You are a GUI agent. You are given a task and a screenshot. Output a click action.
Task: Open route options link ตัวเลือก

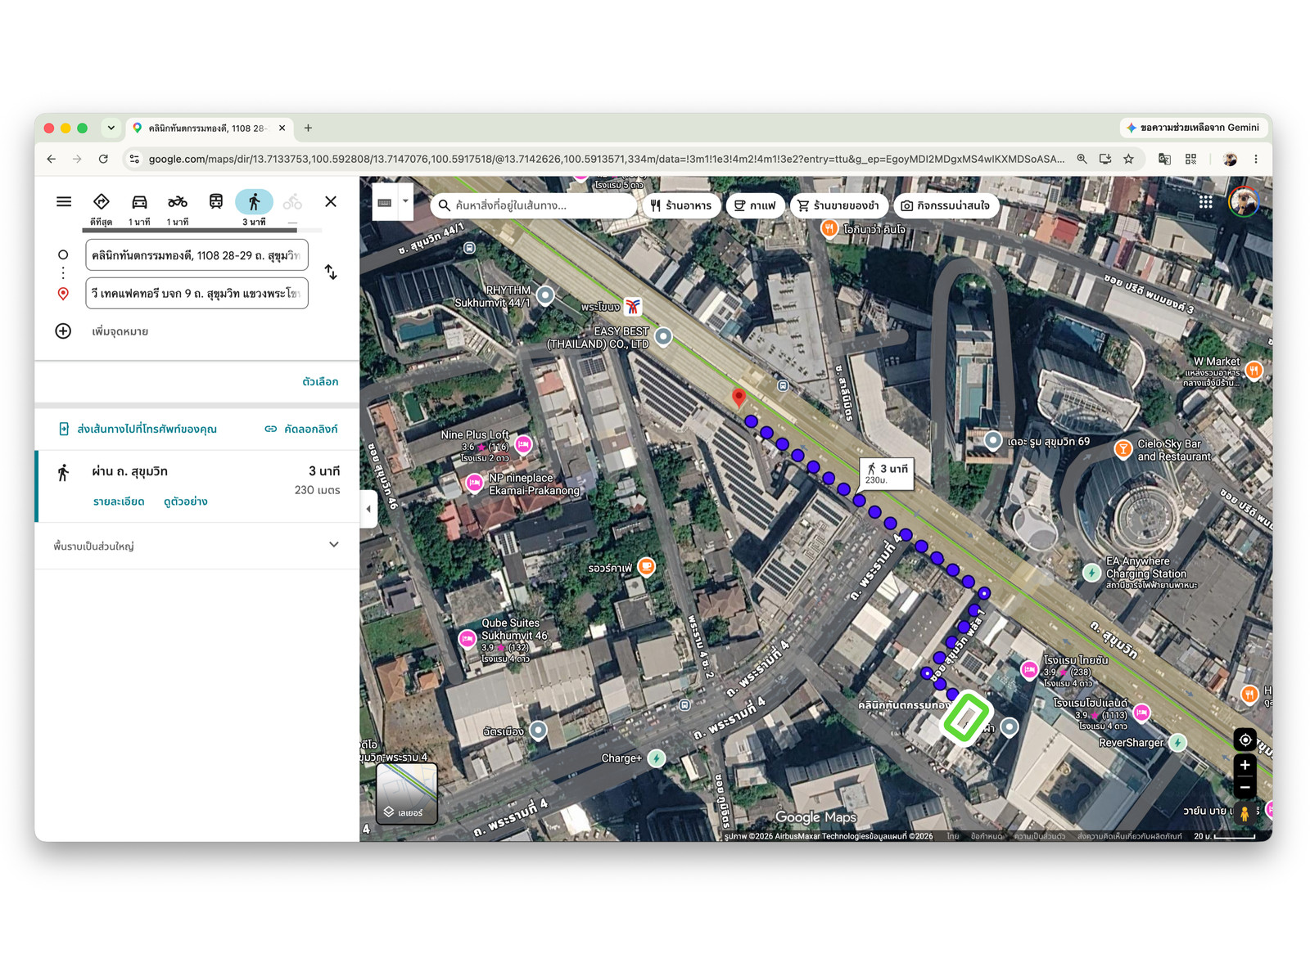pos(320,381)
